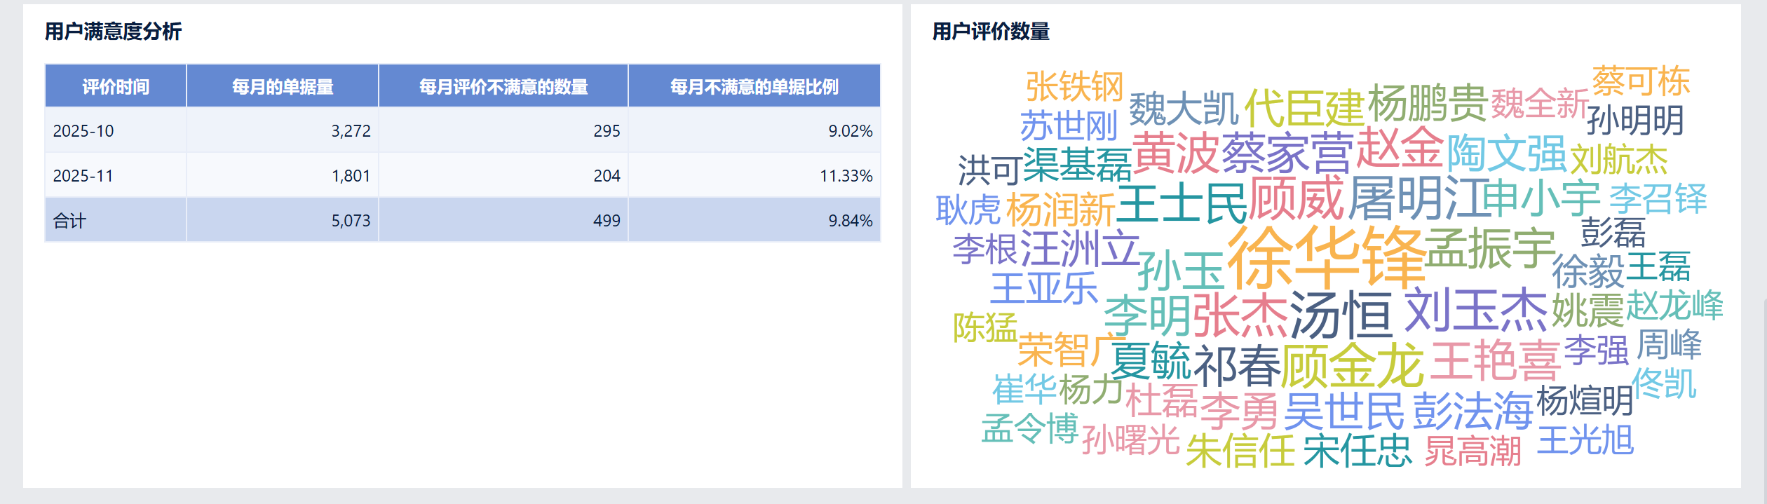Select the 499 total dissatisfied cell
Screen dimensions: 1767x504
(x=607, y=221)
